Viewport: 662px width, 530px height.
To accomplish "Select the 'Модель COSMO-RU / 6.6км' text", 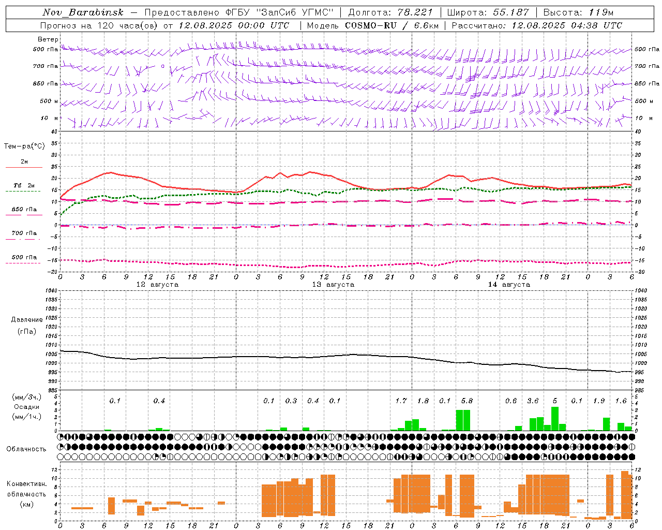I will click(x=373, y=25).
